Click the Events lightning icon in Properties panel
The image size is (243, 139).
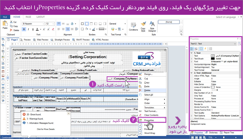pos(205,49)
